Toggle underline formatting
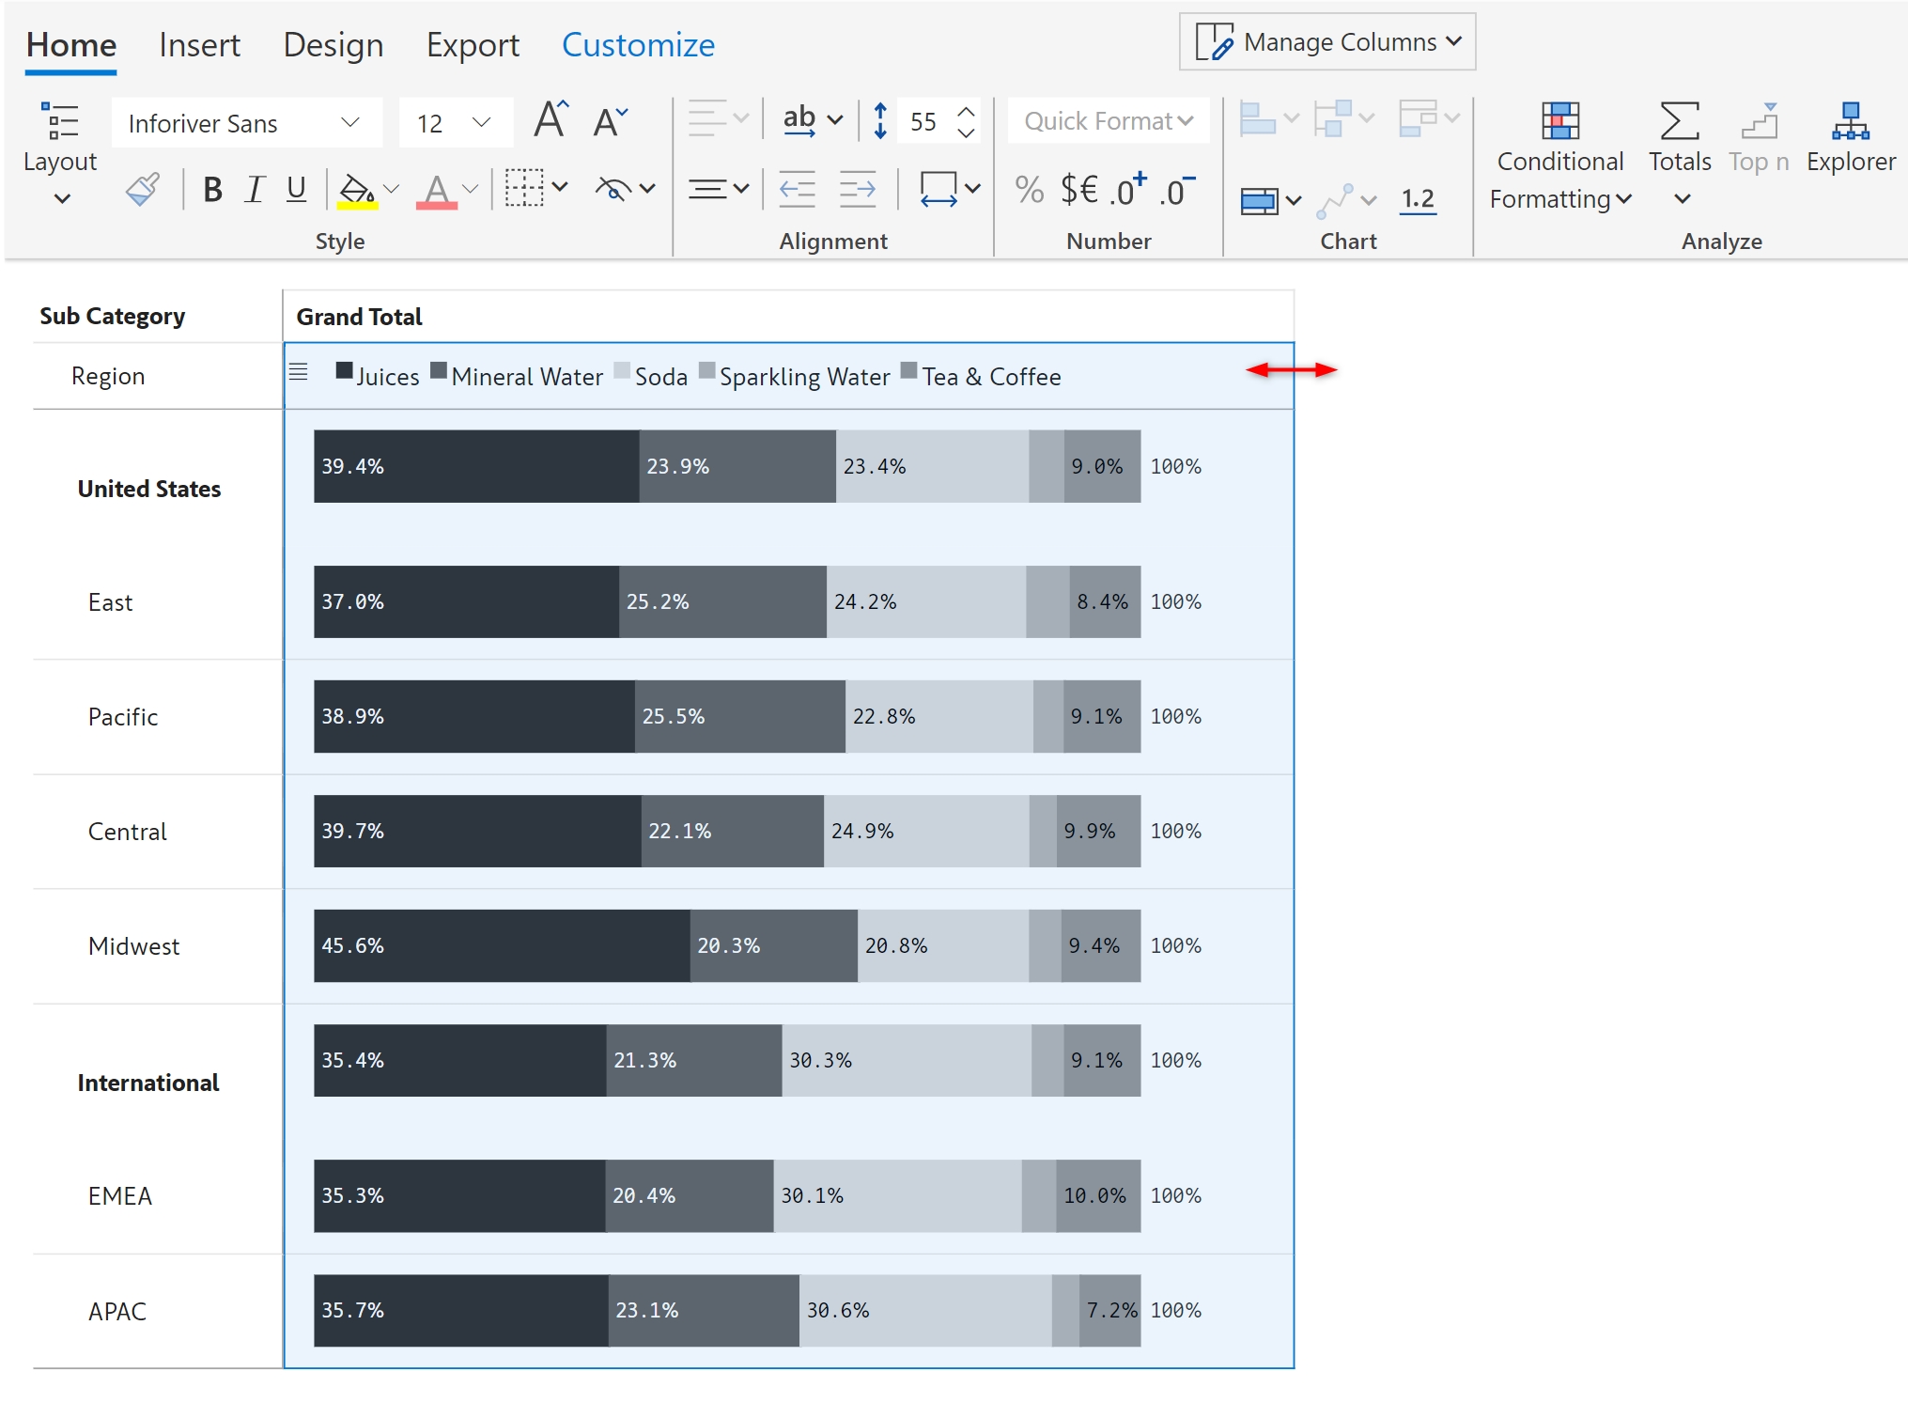The height and width of the screenshot is (1403, 1908). tap(296, 190)
